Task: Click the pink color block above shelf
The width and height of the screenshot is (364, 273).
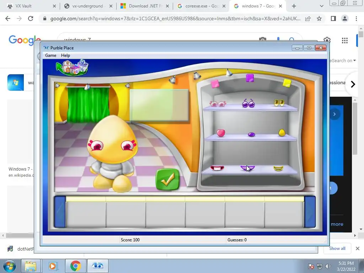Action: click(215, 84)
